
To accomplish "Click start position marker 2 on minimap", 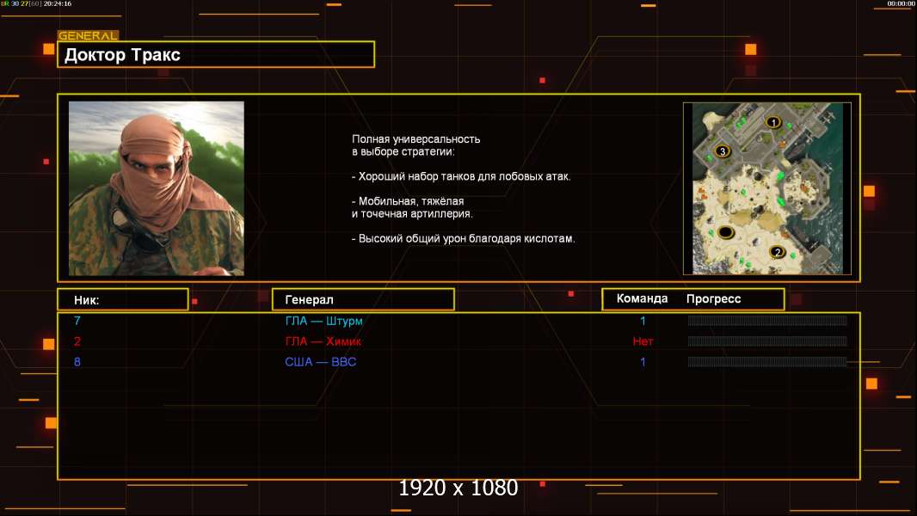I will click(777, 252).
